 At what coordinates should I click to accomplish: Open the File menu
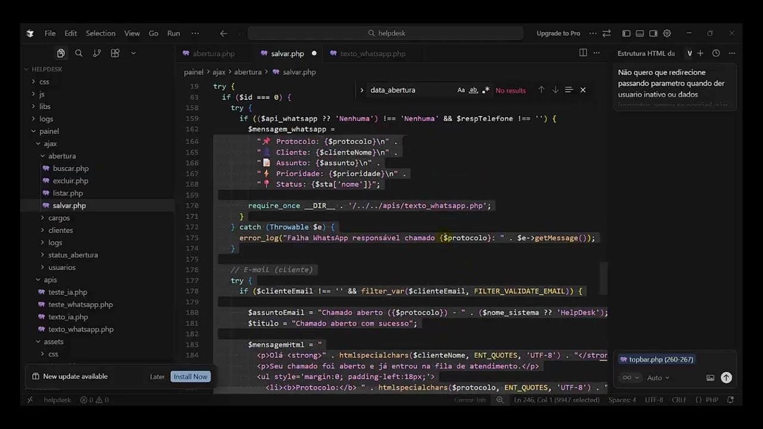click(x=50, y=33)
